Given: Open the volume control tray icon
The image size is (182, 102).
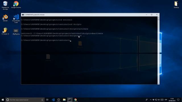Looking at the screenshot, I should coord(159,100).
